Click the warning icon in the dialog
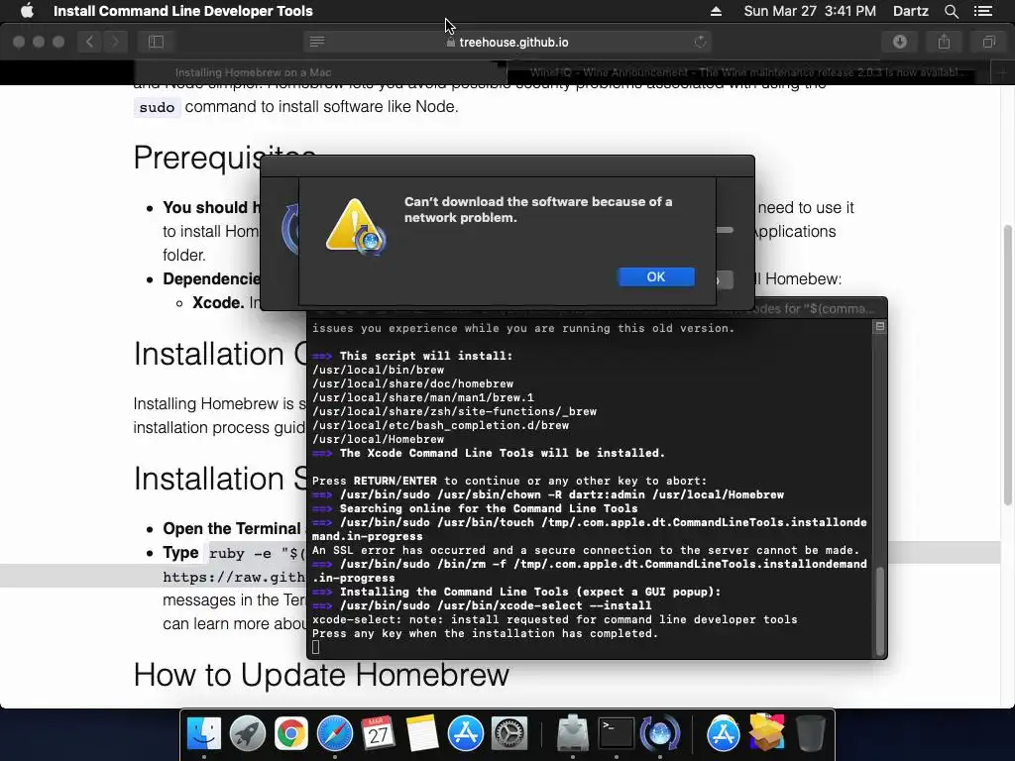 (356, 227)
